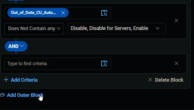Viewport: 194px width, 110px height.
Task: Open criteria browser icon beside Out_of_Date_CU_Auto chip
Action: (104, 13)
